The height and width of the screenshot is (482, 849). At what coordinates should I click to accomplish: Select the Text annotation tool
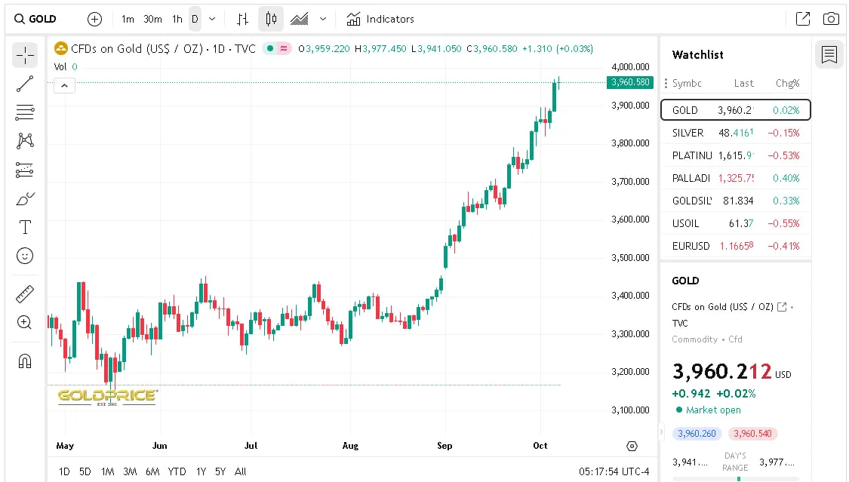pos(25,227)
